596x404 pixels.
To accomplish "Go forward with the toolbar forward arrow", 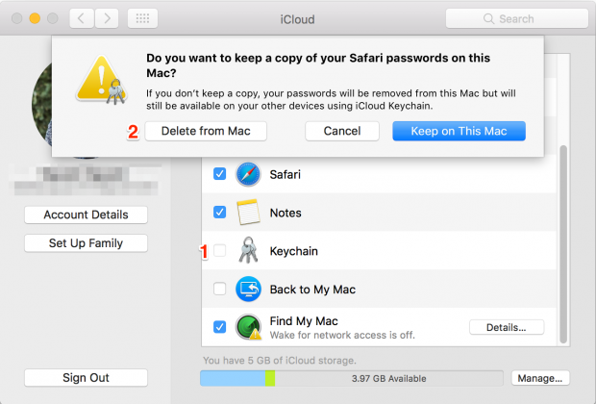I will pyautogui.click(x=107, y=18).
